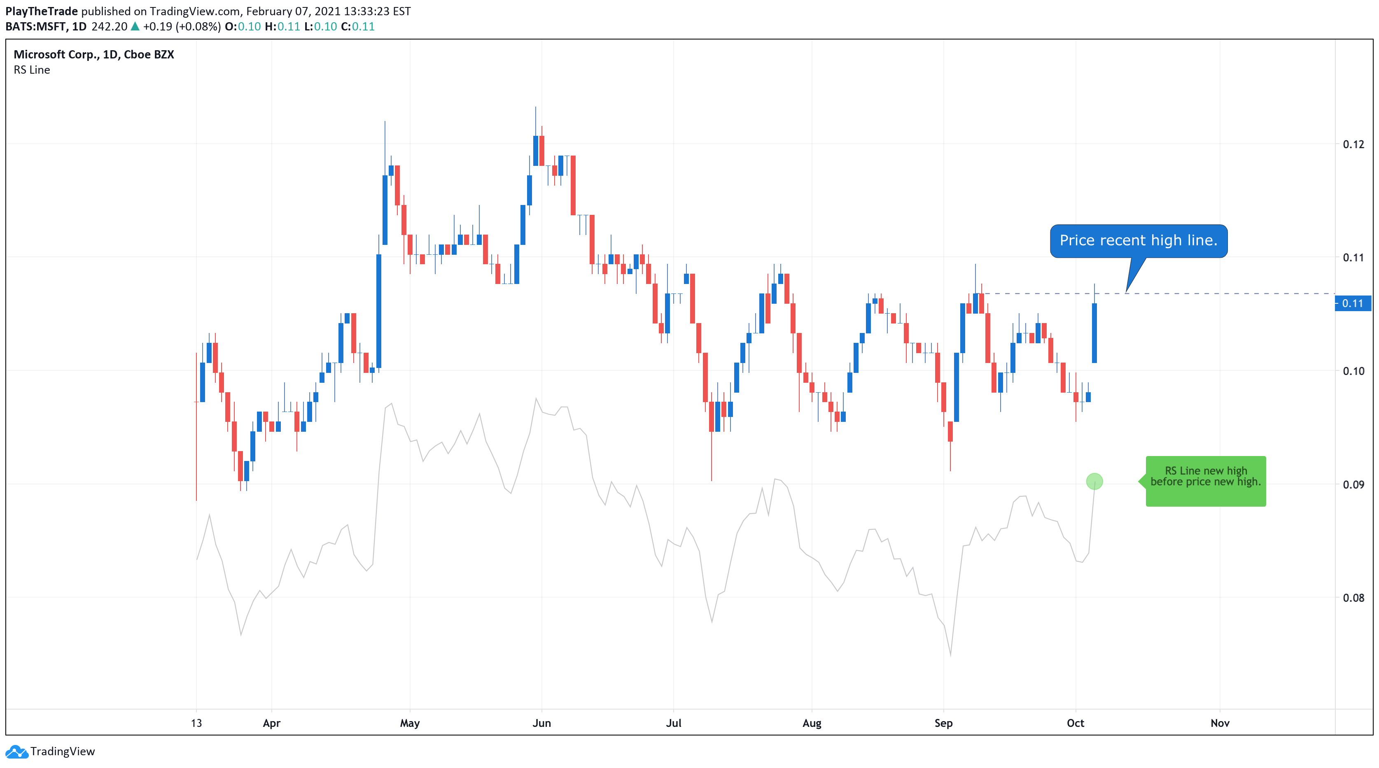Click the 'C:0.11' close value

357,27
